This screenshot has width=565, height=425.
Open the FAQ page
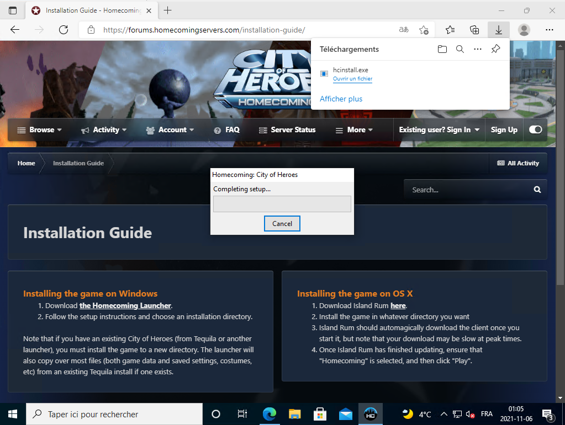pyautogui.click(x=226, y=130)
